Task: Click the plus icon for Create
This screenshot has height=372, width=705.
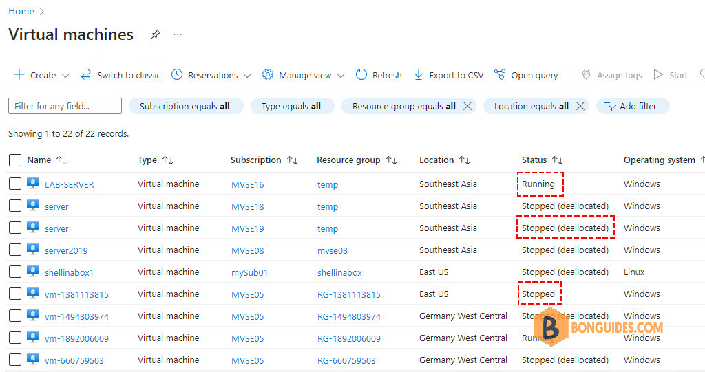Action: coord(19,74)
